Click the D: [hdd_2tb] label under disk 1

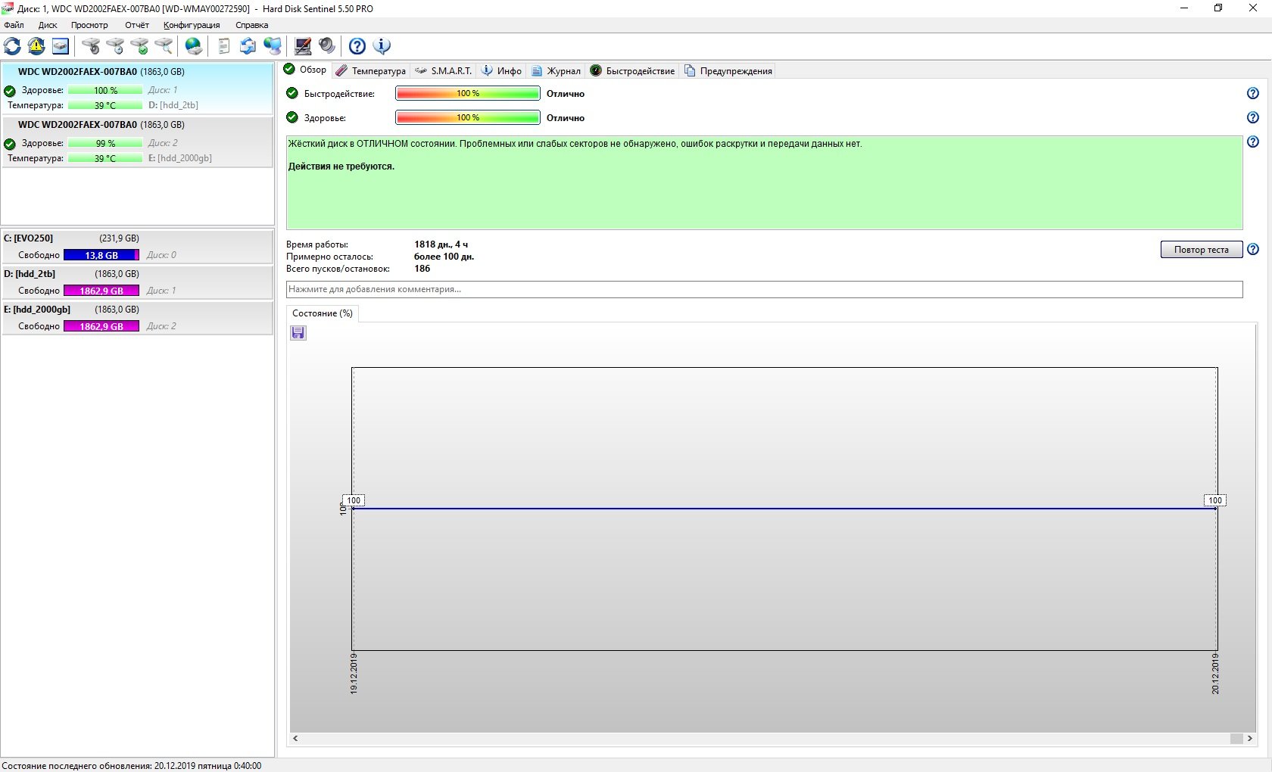(173, 105)
